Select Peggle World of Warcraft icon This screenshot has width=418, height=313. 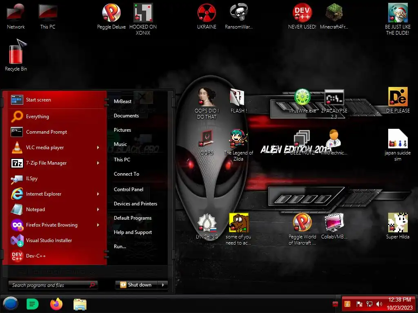click(302, 229)
